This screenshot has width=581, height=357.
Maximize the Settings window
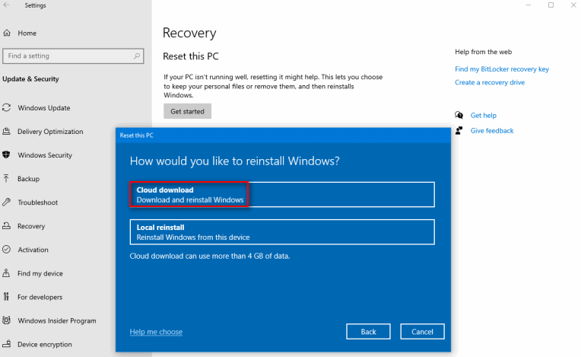[x=551, y=5]
